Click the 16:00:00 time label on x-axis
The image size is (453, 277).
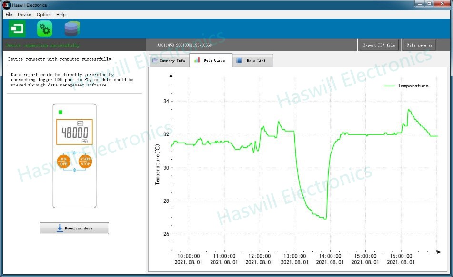point(401,256)
